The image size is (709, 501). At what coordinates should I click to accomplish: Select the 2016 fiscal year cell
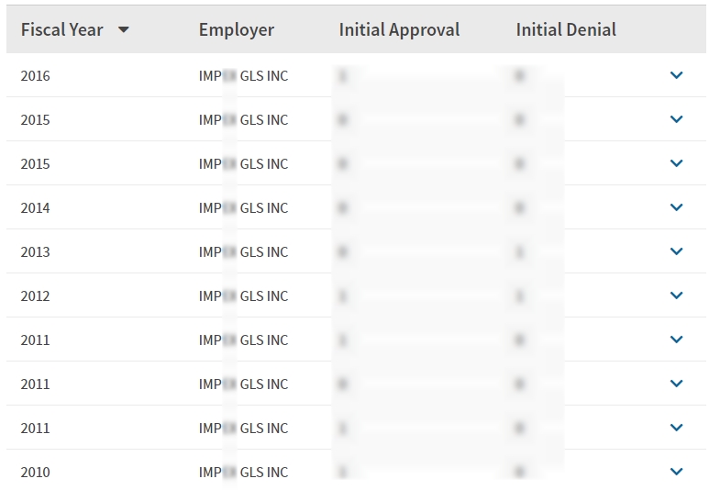pyautogui.click(x=36, y=76)
